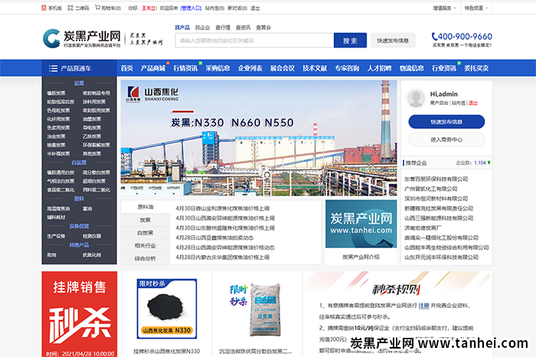
Task: Click the green up arrow beside 1,104
Action: 489,162
